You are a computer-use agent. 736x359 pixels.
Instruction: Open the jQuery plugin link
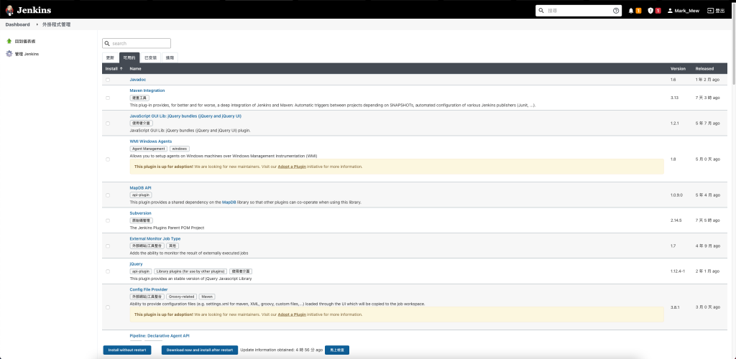136,264
